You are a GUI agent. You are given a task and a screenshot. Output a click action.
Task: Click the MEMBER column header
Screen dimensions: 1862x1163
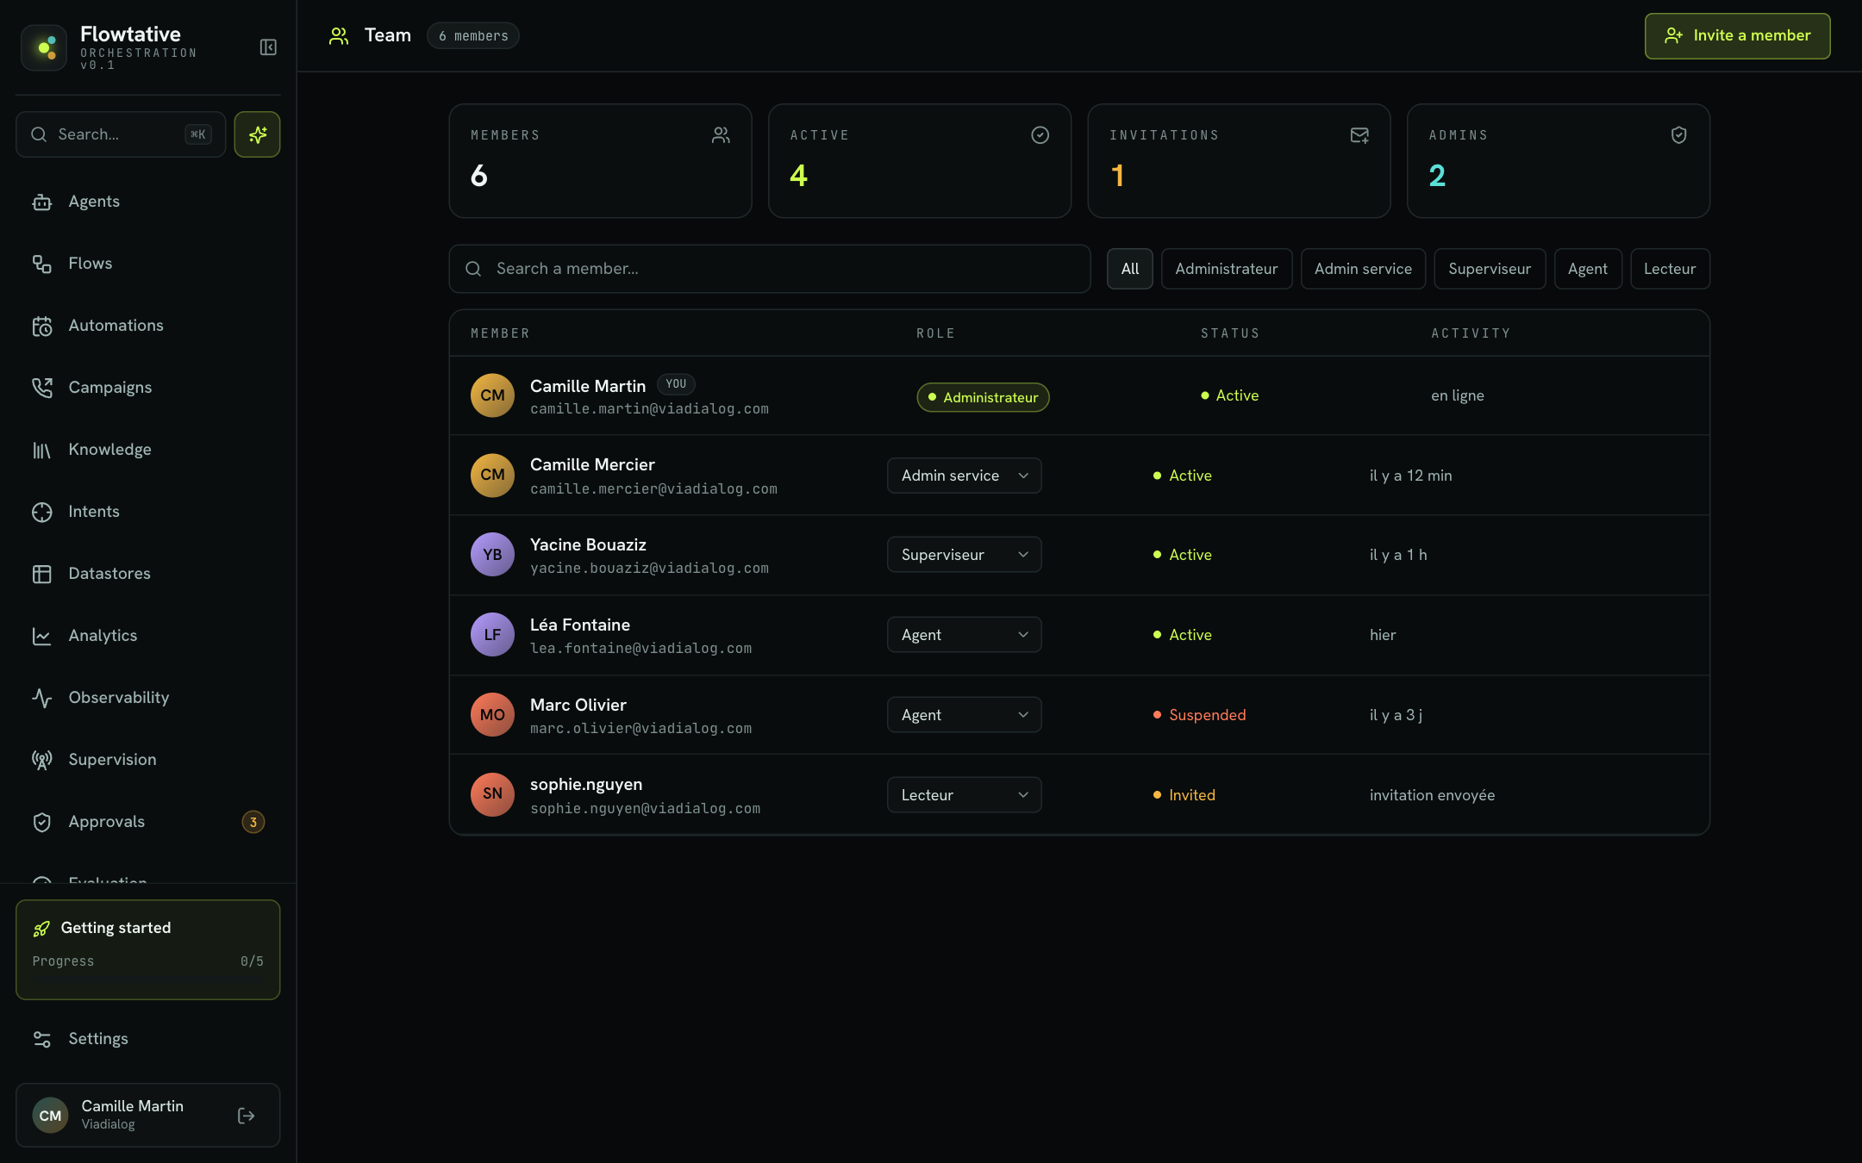[x=500, y=333]
